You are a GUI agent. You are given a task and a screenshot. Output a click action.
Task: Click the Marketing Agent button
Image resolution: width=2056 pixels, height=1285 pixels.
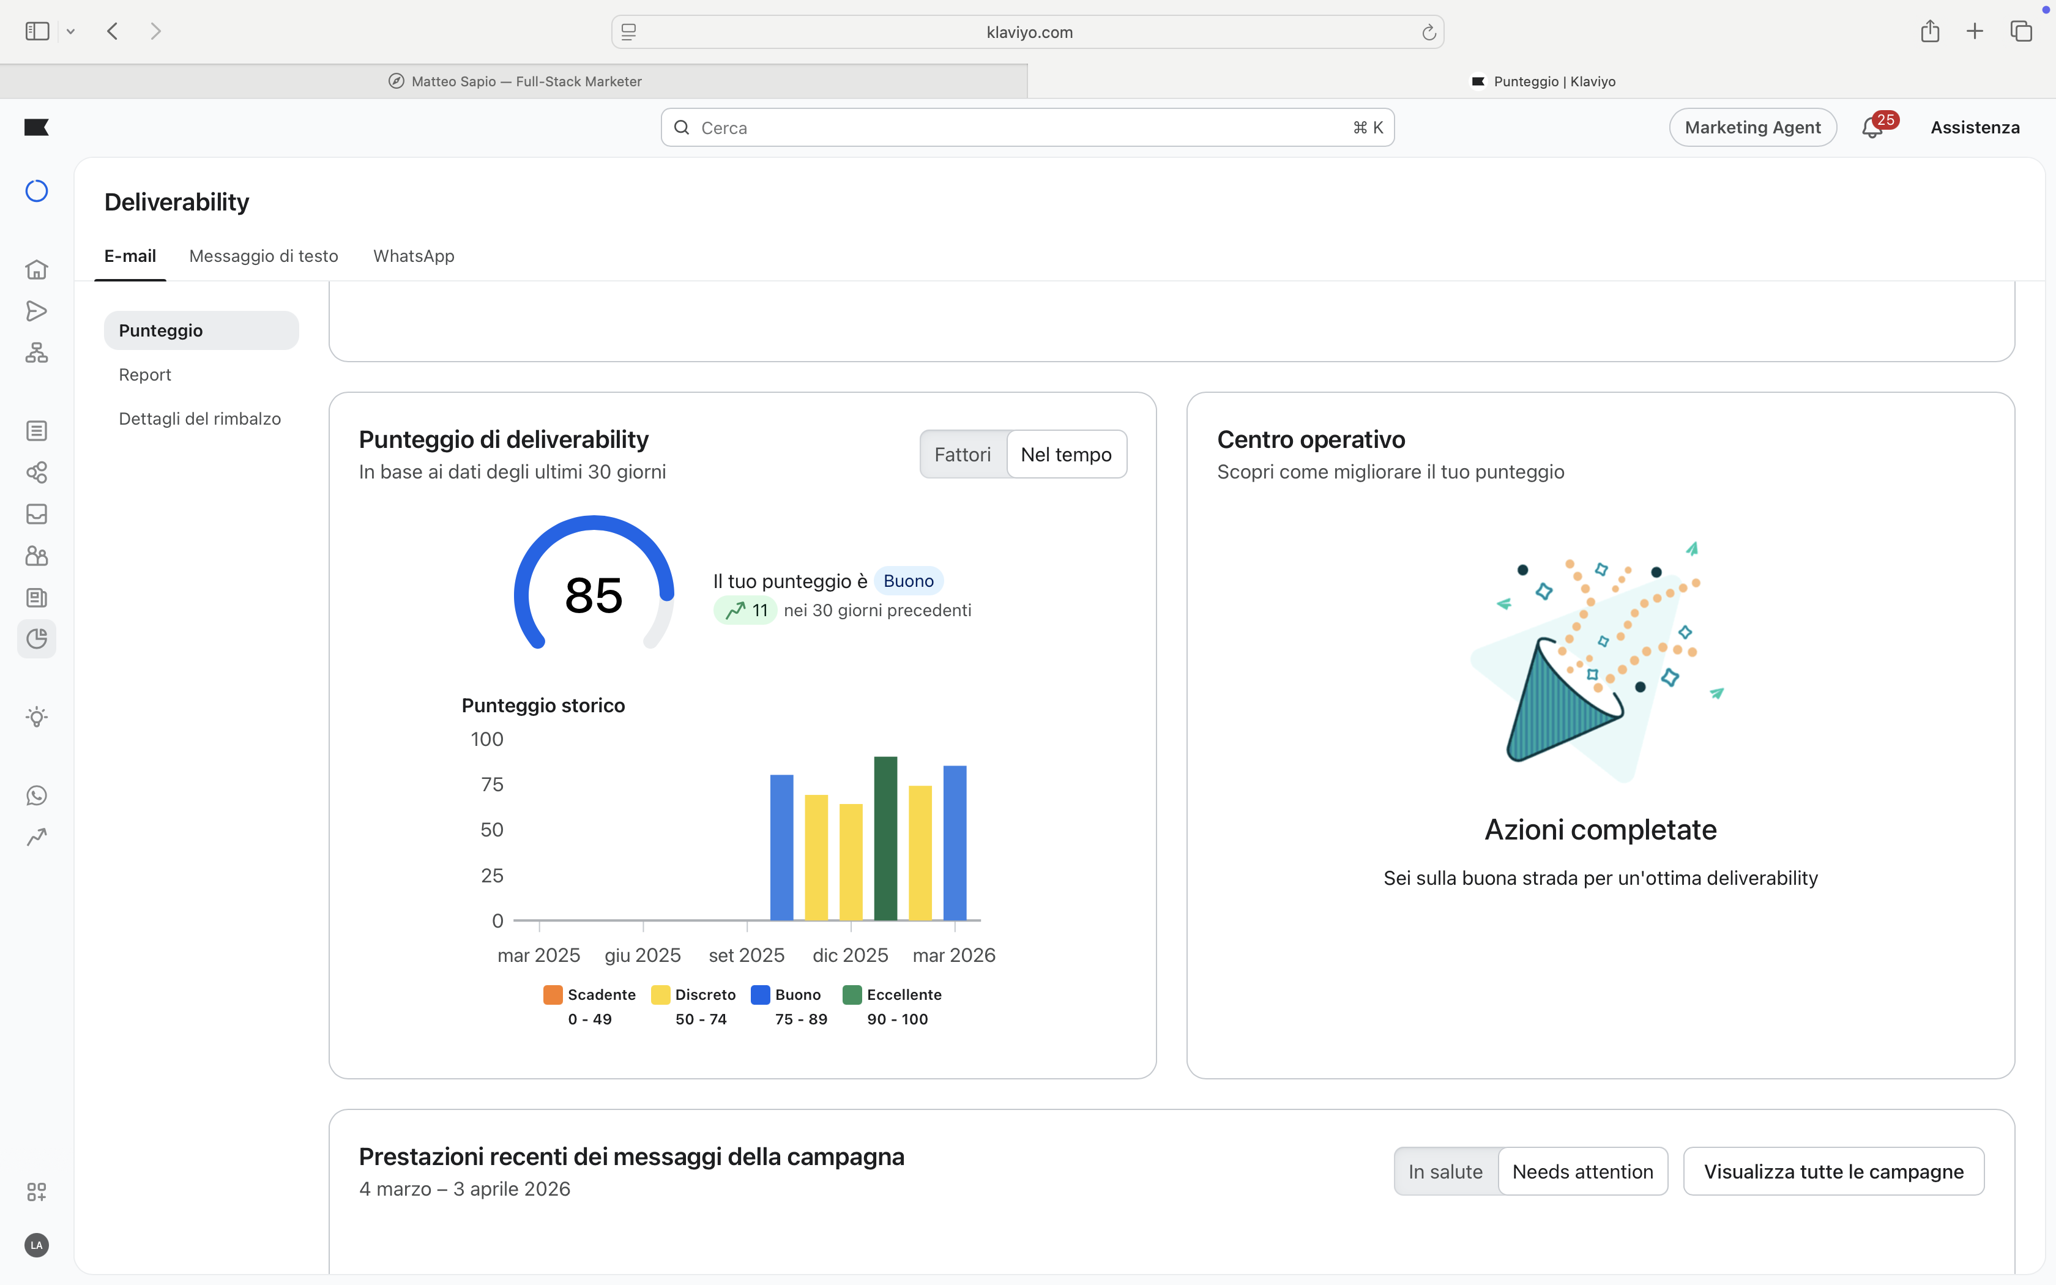1752,127
